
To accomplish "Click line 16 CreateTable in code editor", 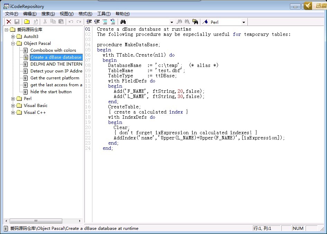I will (x=124, y=107).
